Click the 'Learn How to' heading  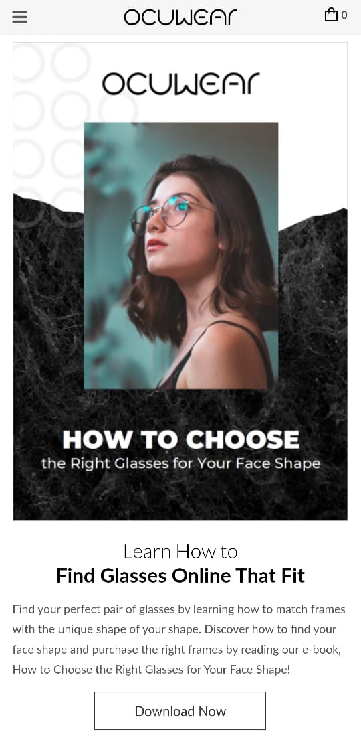coord(180,552)
